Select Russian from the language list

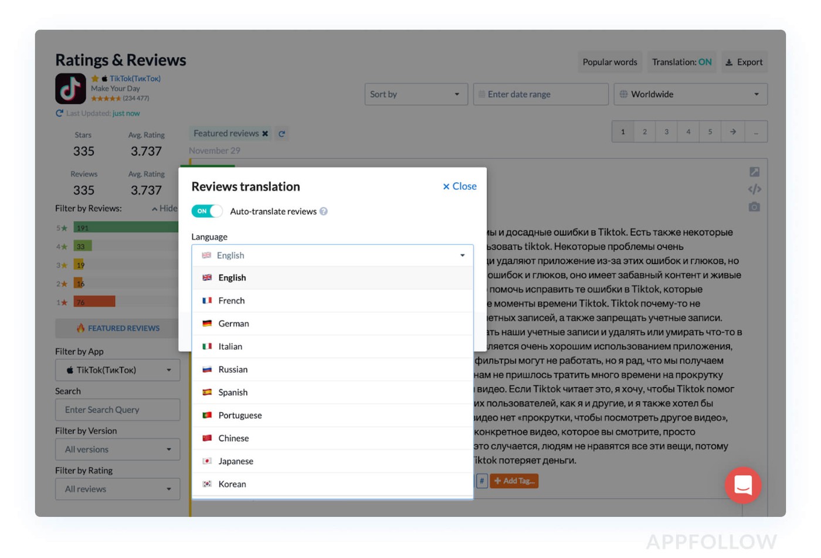click(233, 369)
